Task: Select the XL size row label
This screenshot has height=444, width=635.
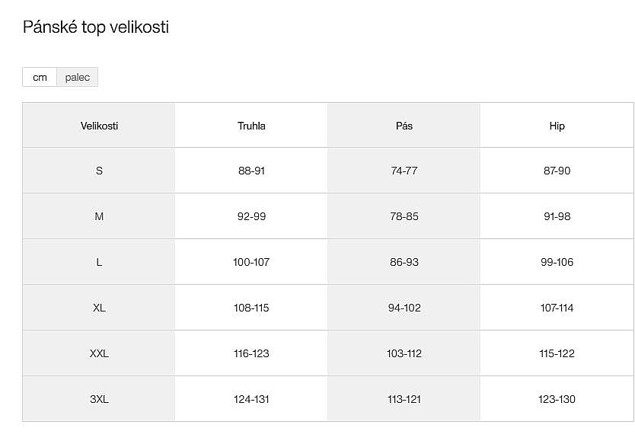Action: 99,308
